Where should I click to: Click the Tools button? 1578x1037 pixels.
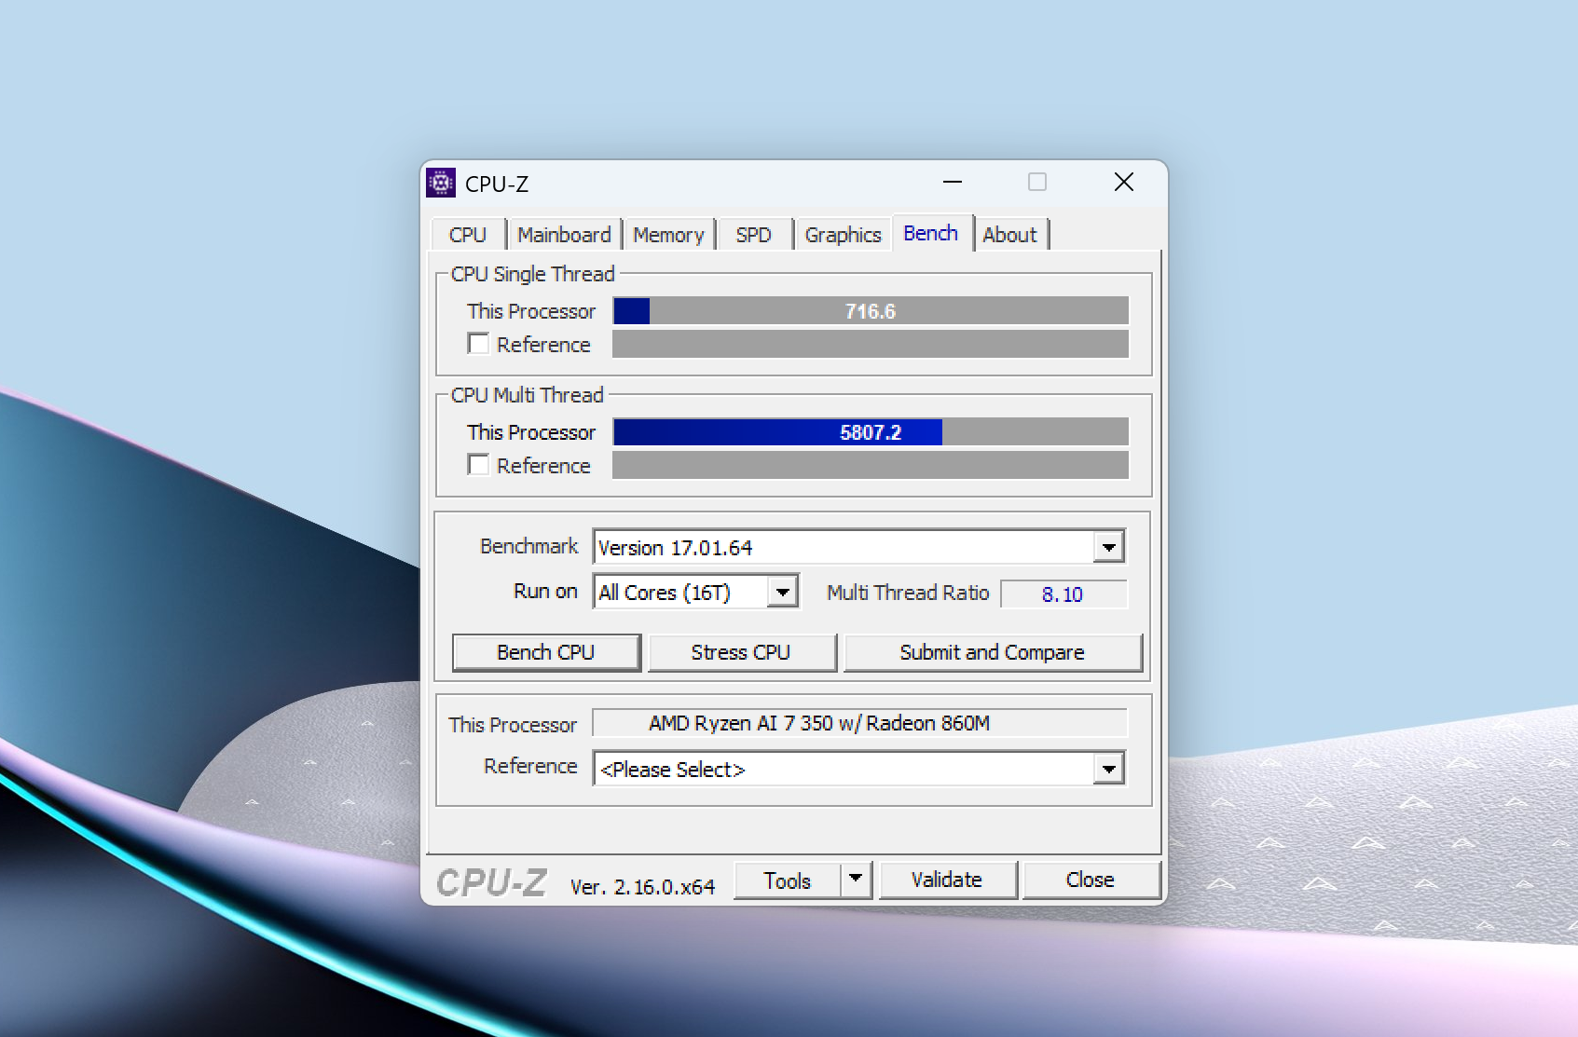pyautogui.click(x=788, y=880)
